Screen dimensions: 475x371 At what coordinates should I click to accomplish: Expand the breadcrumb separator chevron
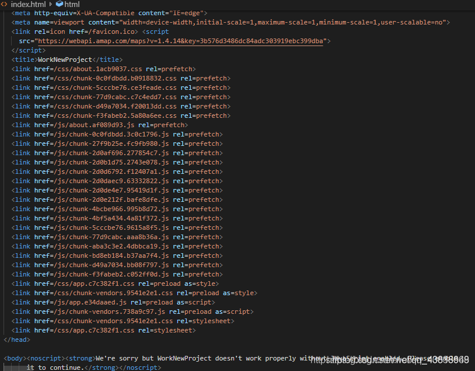point(51,4)
